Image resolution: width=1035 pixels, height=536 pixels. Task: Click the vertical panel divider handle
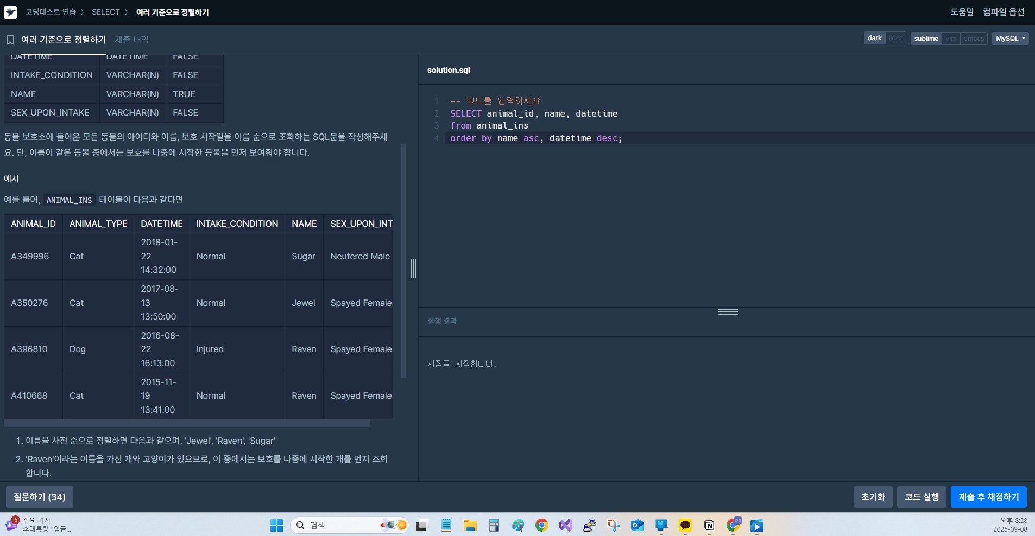click(x=414, y=269)
